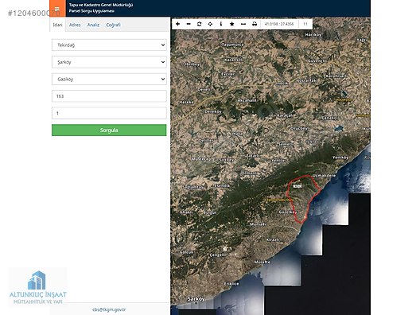Click the coordinates display in map toolbar
This screenshot has height=315, width=420.
pyautogui.click(x=279, y=24)
